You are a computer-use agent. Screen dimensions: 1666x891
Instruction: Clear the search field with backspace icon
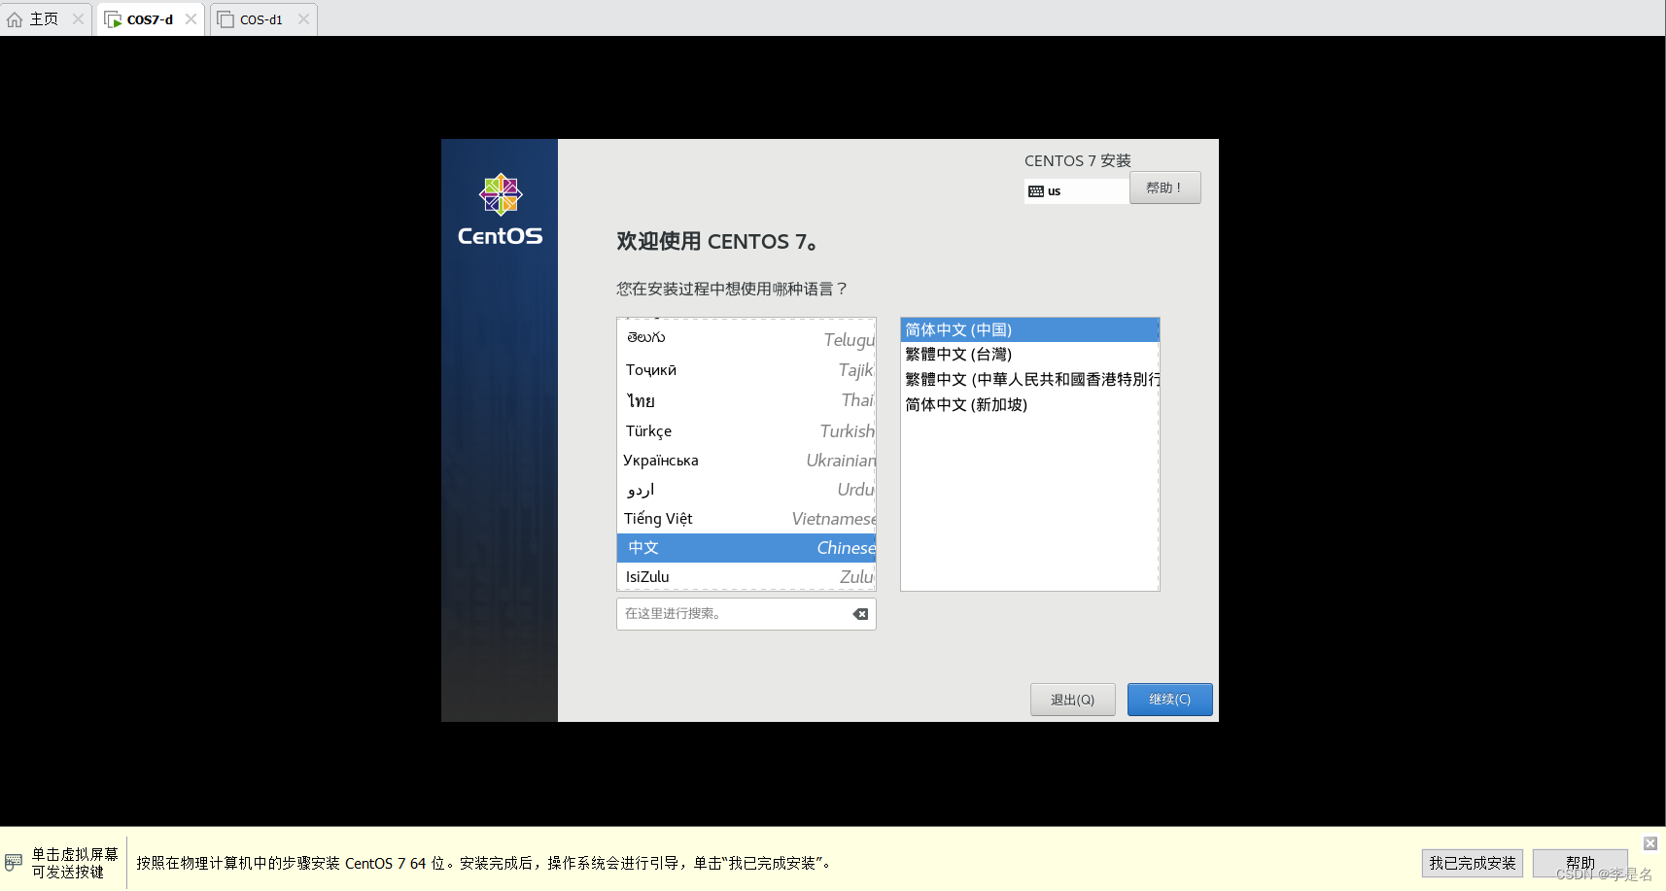(x=860, y=614)
